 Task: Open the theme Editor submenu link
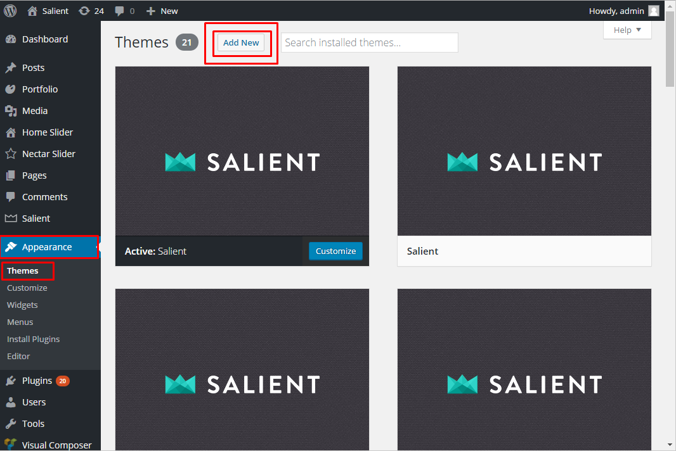(x=18, y=356)
